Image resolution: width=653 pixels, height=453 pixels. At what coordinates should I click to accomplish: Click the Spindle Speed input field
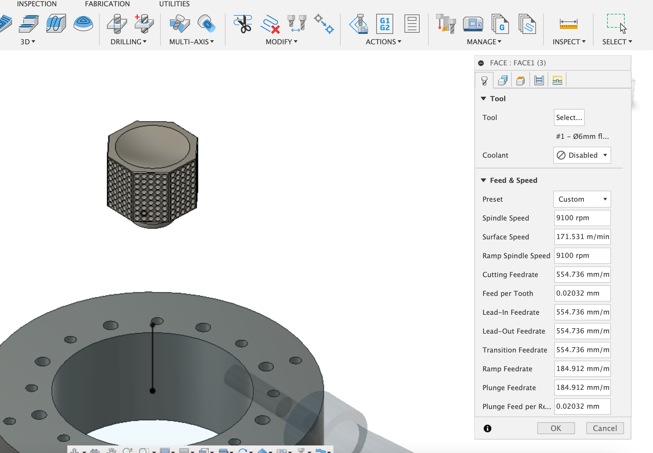pyautogui.click(x=582, y=218)
